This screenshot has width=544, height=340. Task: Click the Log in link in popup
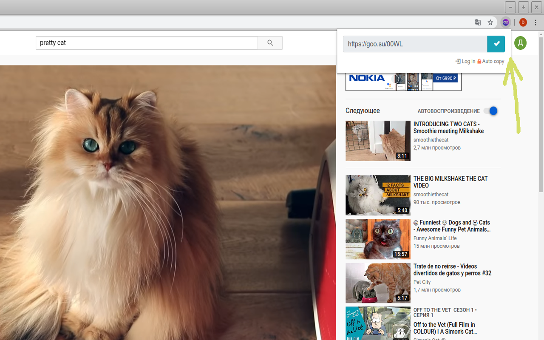click(x=465, y=61)
